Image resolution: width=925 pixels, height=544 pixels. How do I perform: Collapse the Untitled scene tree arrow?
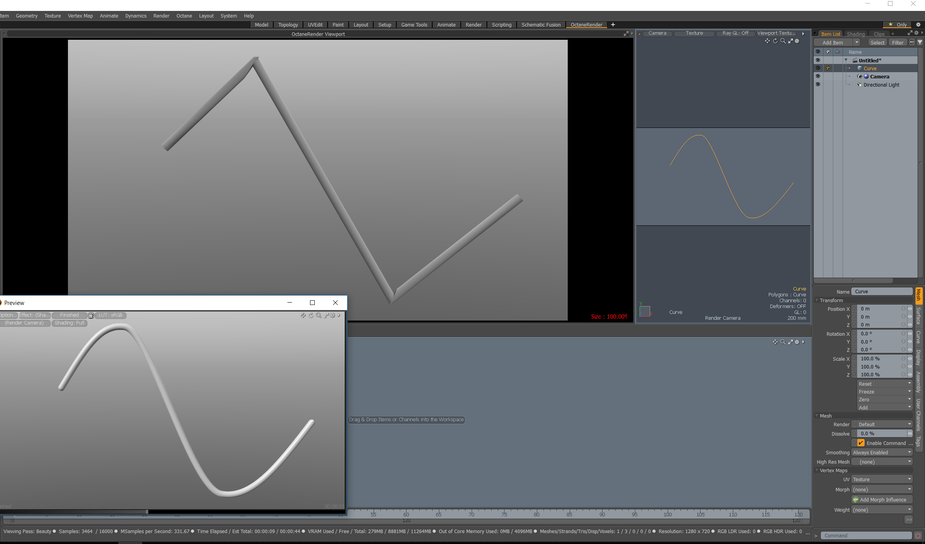[846, 60]
